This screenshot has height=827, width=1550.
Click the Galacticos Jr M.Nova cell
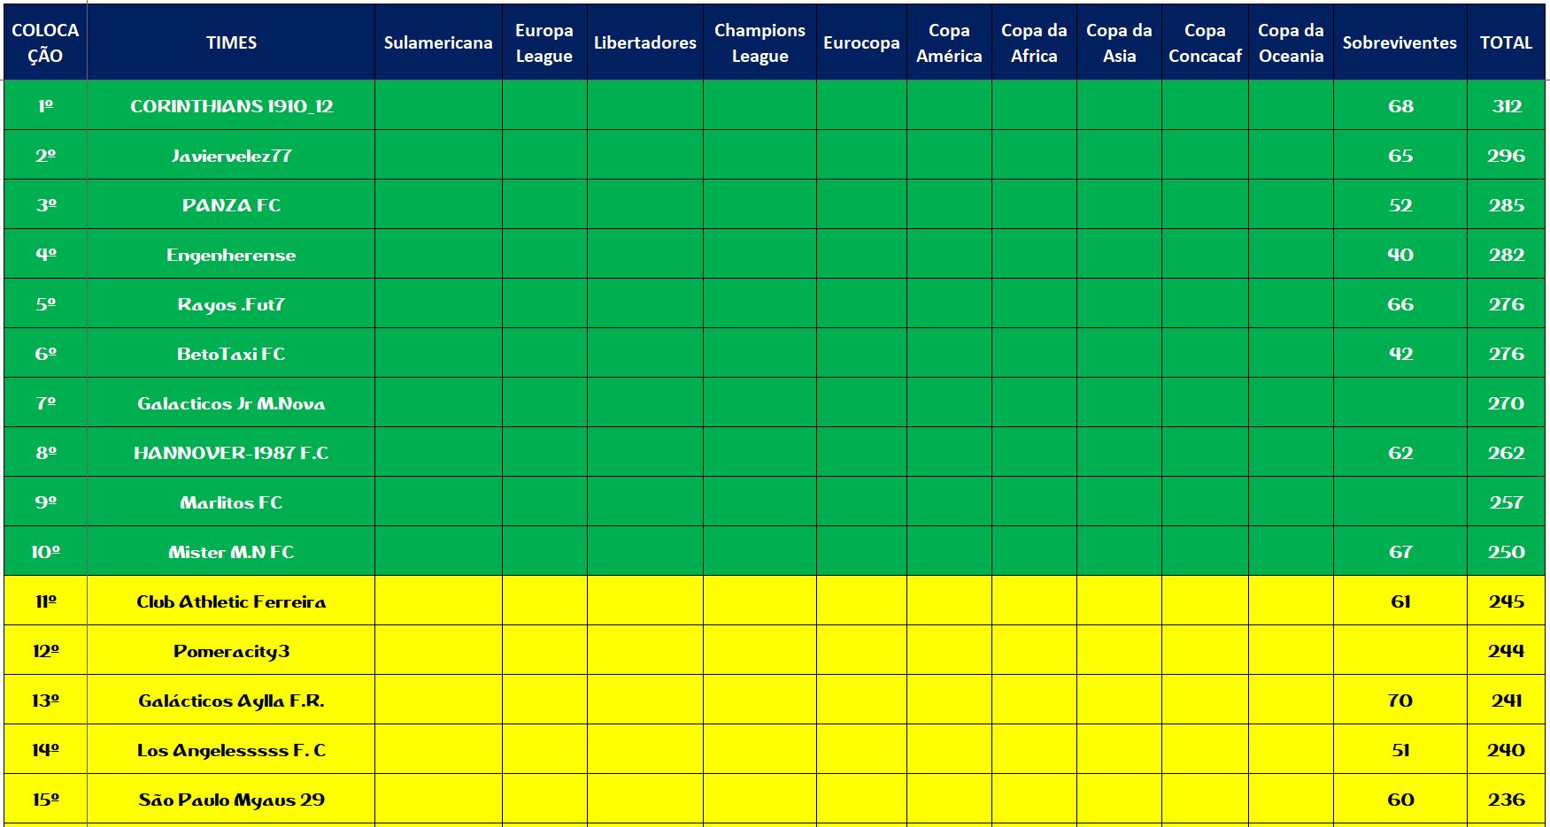(231, 403)
